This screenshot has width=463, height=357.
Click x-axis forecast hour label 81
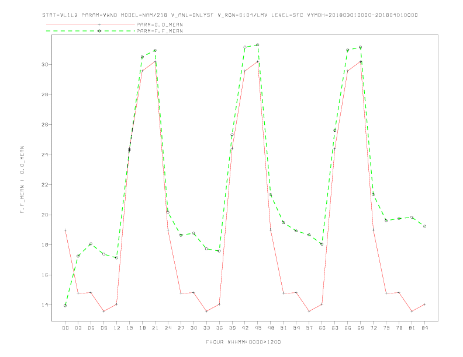tap(412, 328)
